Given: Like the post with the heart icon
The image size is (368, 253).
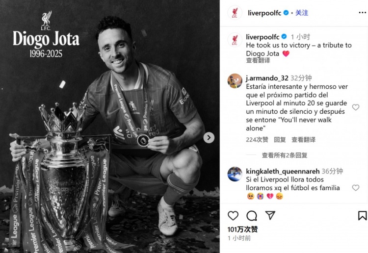Looking at the screenshot, I should pyautogui.click(x=233, y=215).
